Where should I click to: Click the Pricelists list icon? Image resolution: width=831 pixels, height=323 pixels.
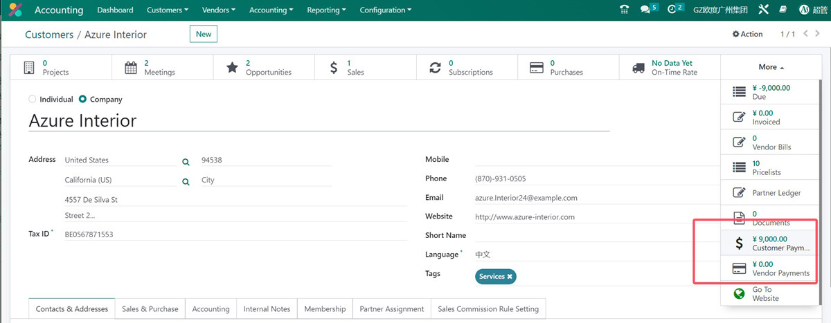[x=739, y=167]
